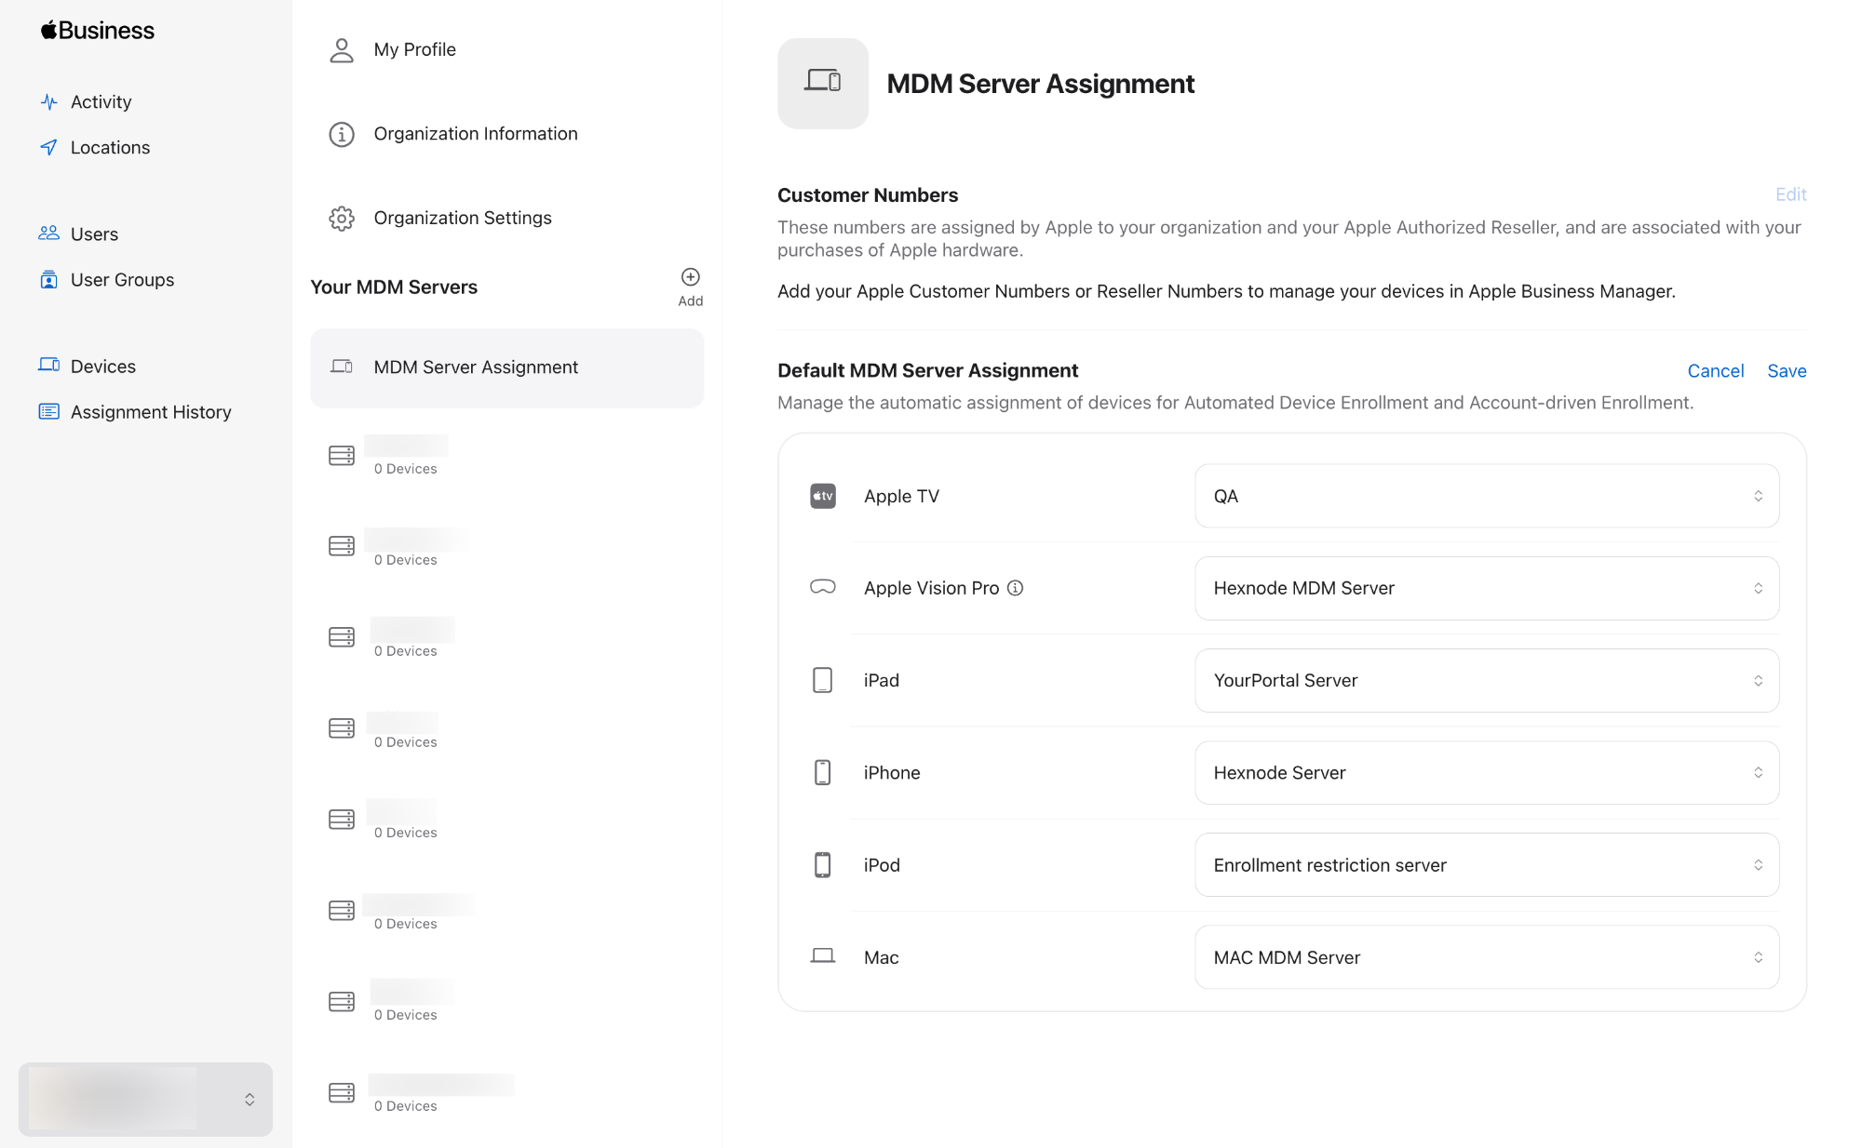This screenshot has width=1862, height=1148.
Task: Click the Locations arrow icon
Action: point(49,147)
